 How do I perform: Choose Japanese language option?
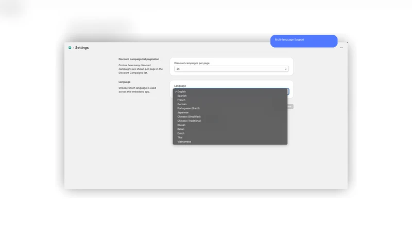tap(230, 112)
